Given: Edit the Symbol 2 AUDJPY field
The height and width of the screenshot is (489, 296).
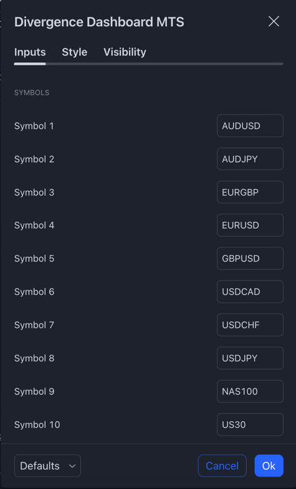Looking at the screenshot, I should tap(250, 159).
